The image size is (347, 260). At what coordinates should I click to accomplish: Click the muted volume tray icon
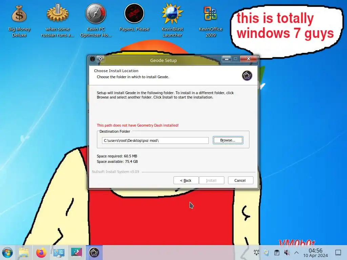pos(287,253)
